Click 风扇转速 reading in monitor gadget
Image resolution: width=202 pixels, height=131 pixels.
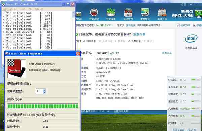click(185, 109)
